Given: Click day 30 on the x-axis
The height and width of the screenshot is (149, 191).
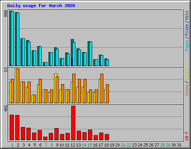Looking at the screenshot, I should (173, 145).
